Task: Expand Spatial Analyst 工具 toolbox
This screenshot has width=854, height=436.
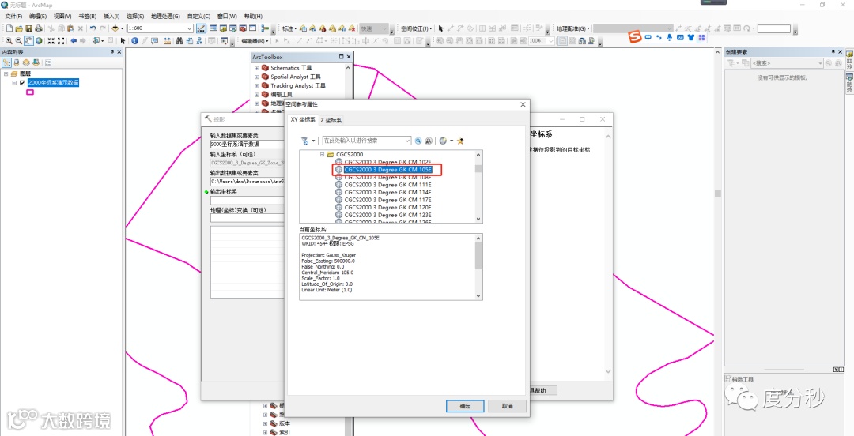Action: (x=256, y=77)
